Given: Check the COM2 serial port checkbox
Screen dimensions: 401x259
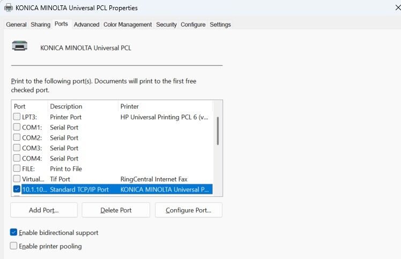Looking at the screenshot, I should tap(17, 138).
